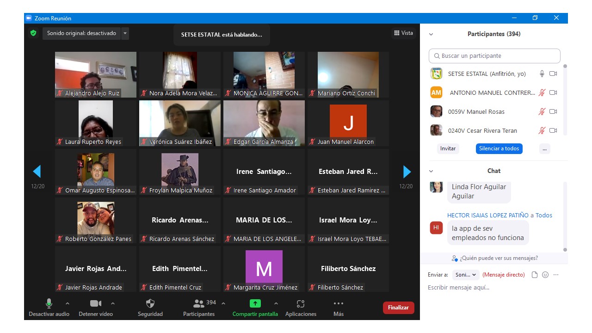Collapse the Participantes panel chevron
Image resolution: width=592 pixels, height=333 pixels.
pos(431,34)
